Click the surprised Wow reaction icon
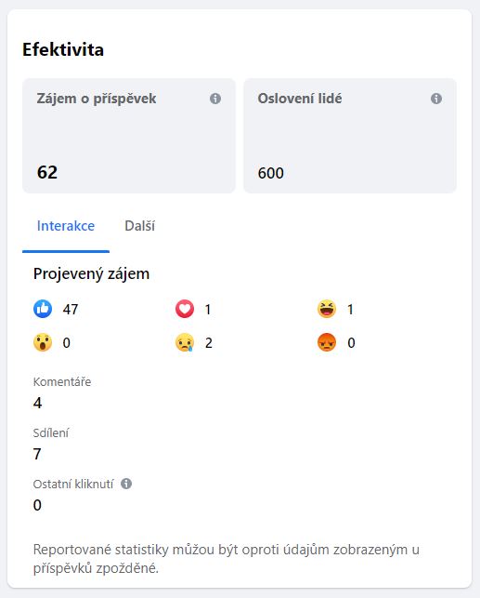Image resolution: width=480 pixels, height=598 pixels. tap(43, 342)
